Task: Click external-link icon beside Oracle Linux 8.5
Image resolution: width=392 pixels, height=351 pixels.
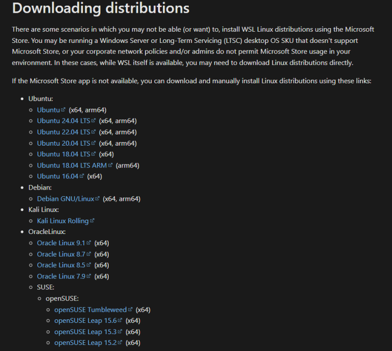Action: 89,265
